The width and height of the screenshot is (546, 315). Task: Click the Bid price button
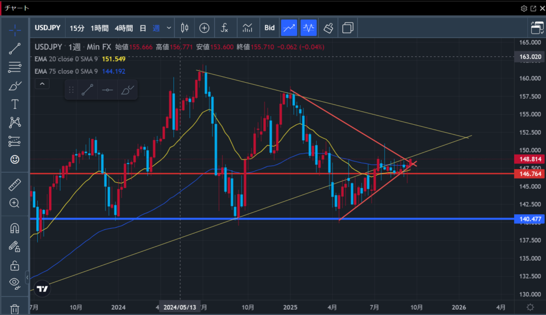(x=269, y=28)
